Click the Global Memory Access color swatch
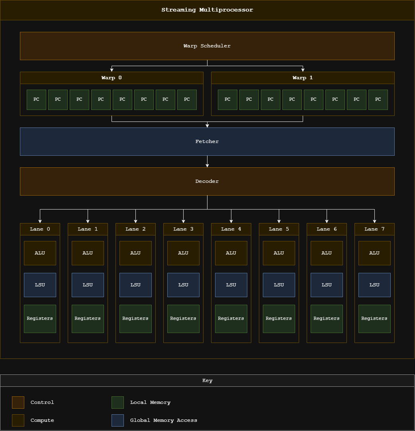415x431 pixels. (117, 420)
